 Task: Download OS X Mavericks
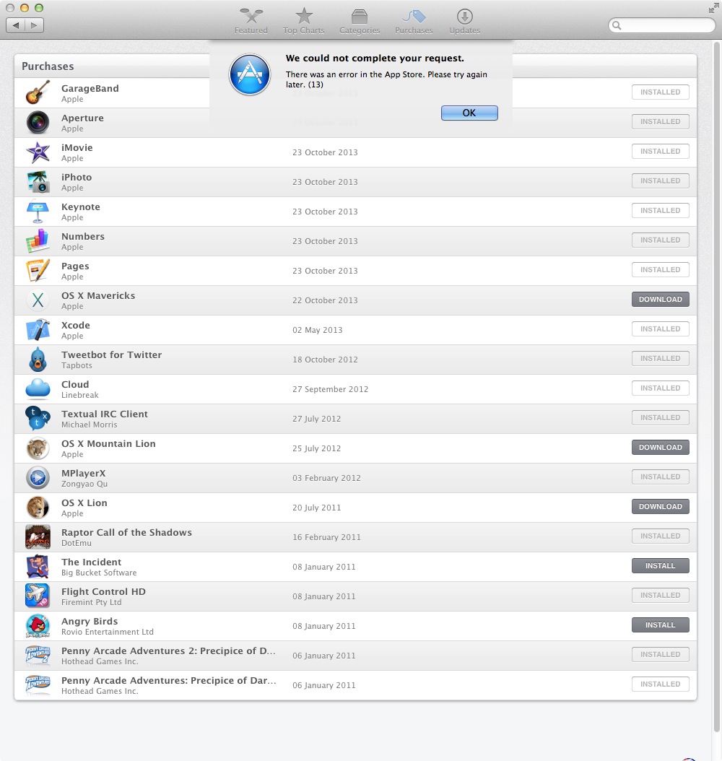click(x=661, y=300)
